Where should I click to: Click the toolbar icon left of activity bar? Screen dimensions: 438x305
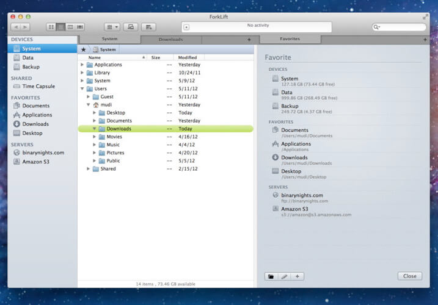(x=148, y=27)
